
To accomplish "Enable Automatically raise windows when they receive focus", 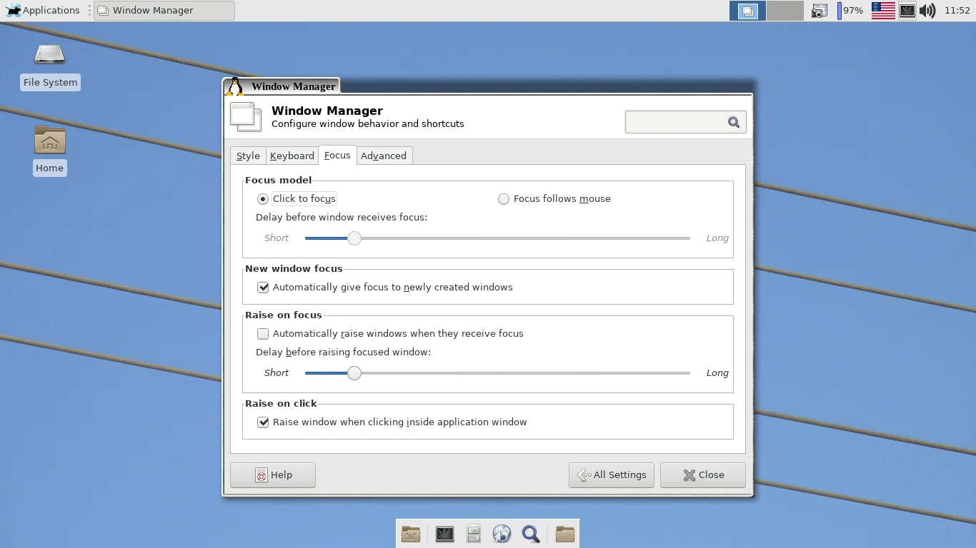I will [263, 334].
